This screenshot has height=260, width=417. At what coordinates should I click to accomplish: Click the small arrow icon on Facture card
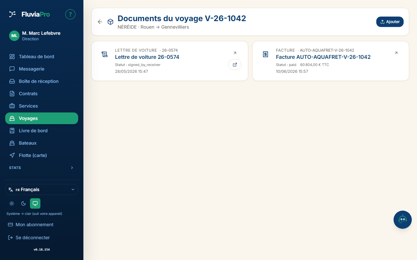(x=396, y=53)
